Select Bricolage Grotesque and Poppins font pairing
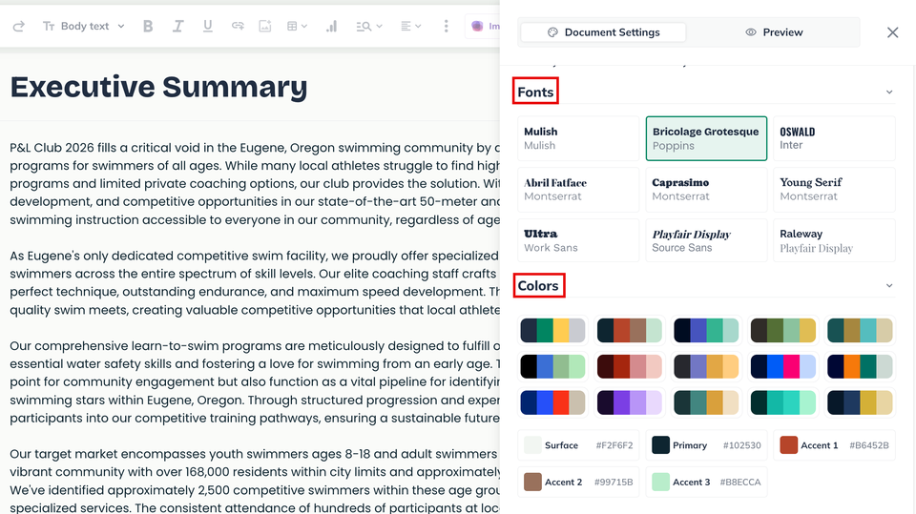 [706, 138]
